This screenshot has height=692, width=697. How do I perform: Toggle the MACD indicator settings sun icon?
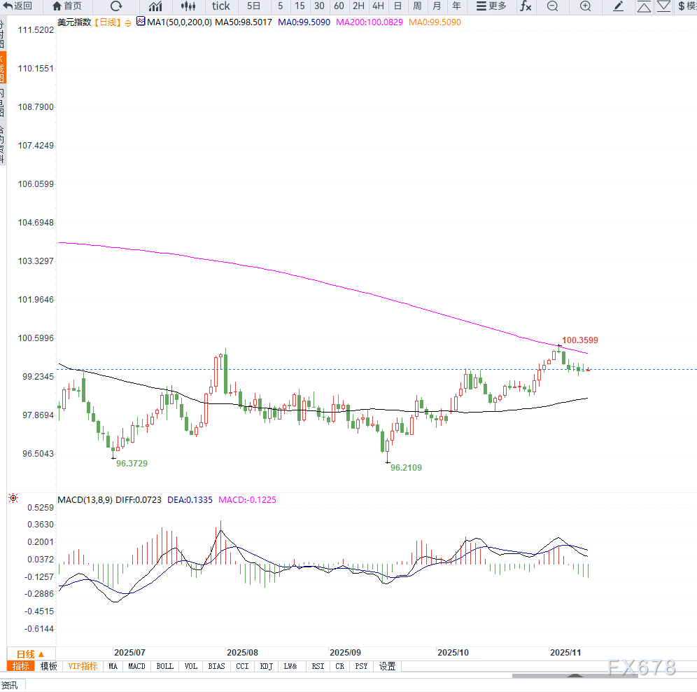(x=13, y=499)
